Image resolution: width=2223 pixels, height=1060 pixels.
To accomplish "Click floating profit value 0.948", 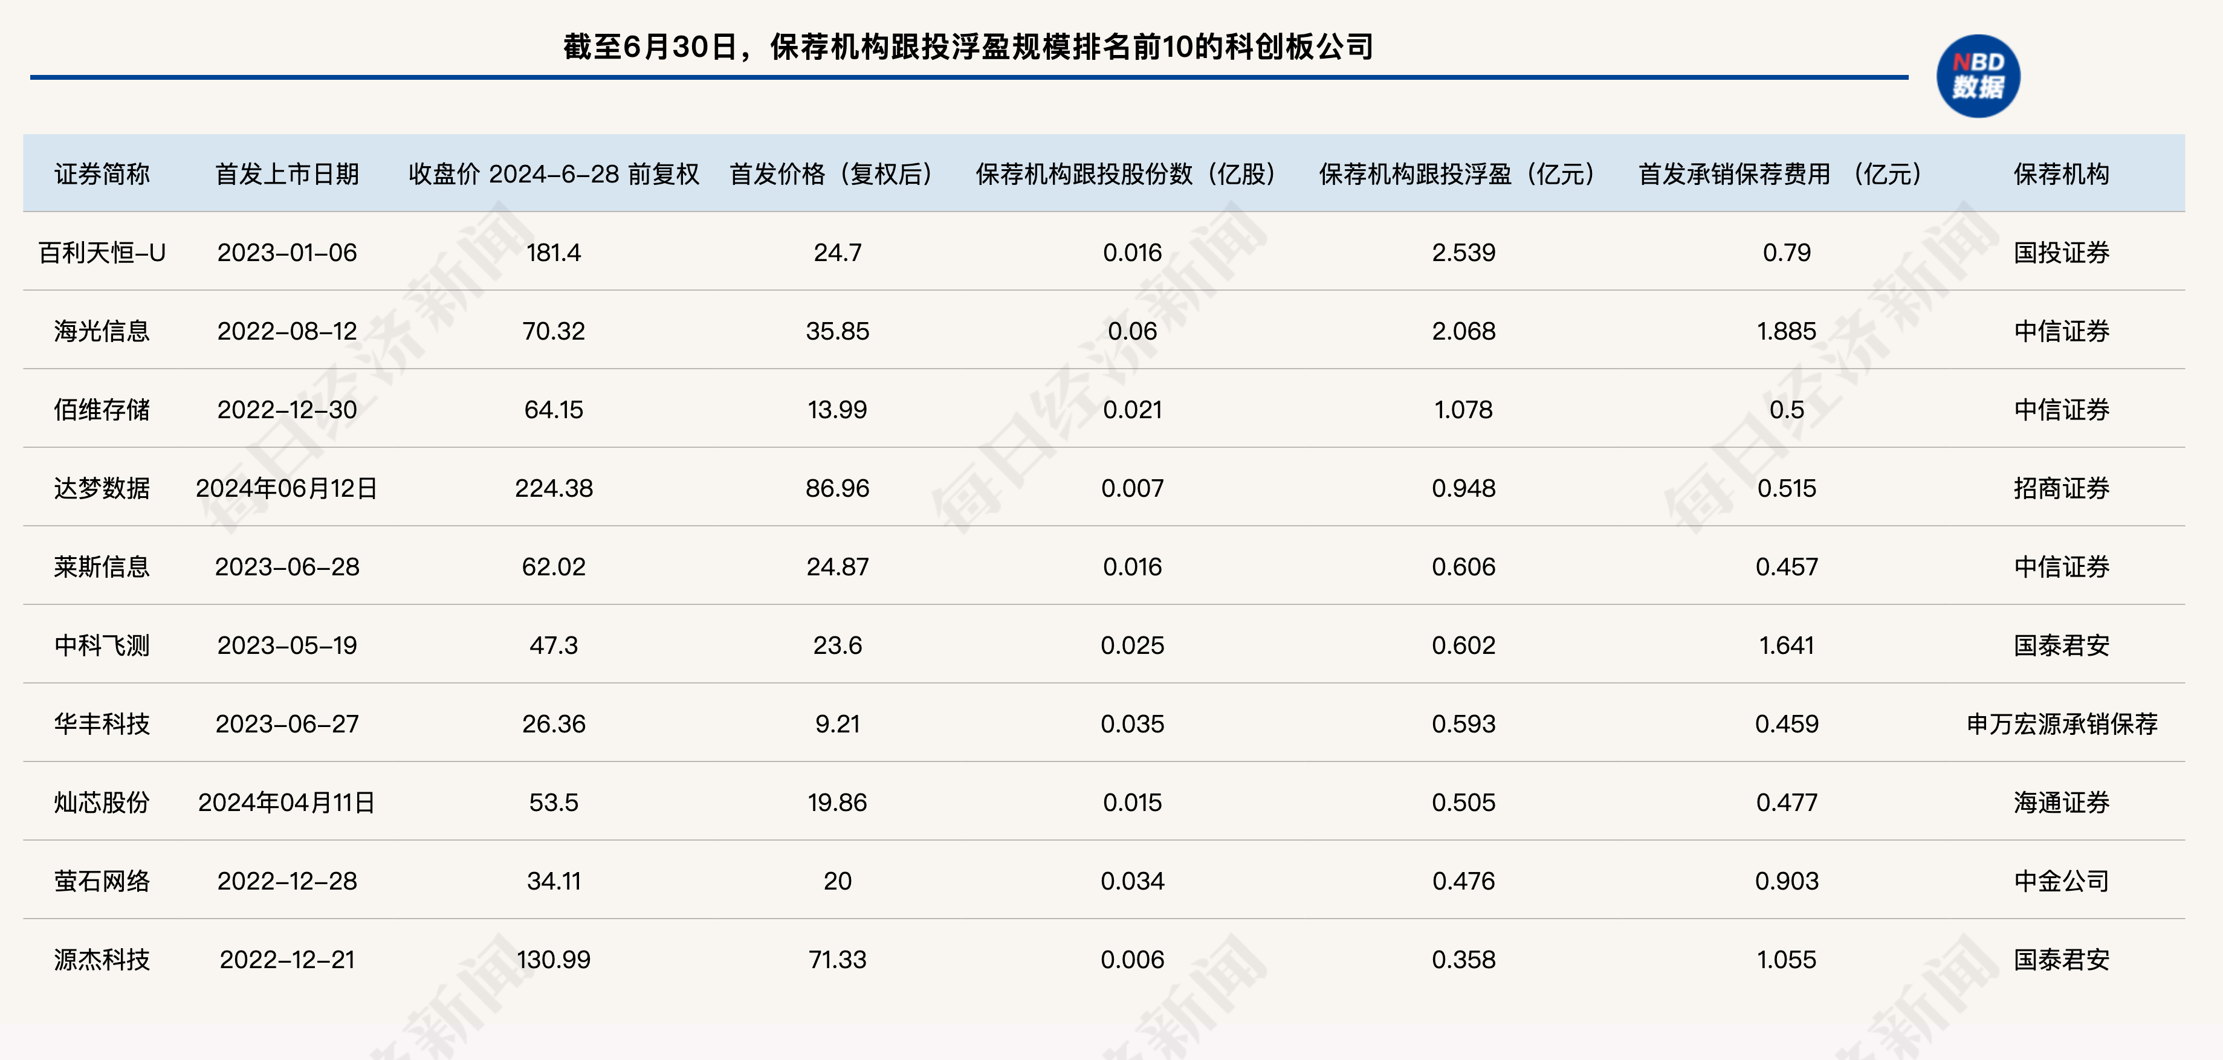I will (1463, 488).
